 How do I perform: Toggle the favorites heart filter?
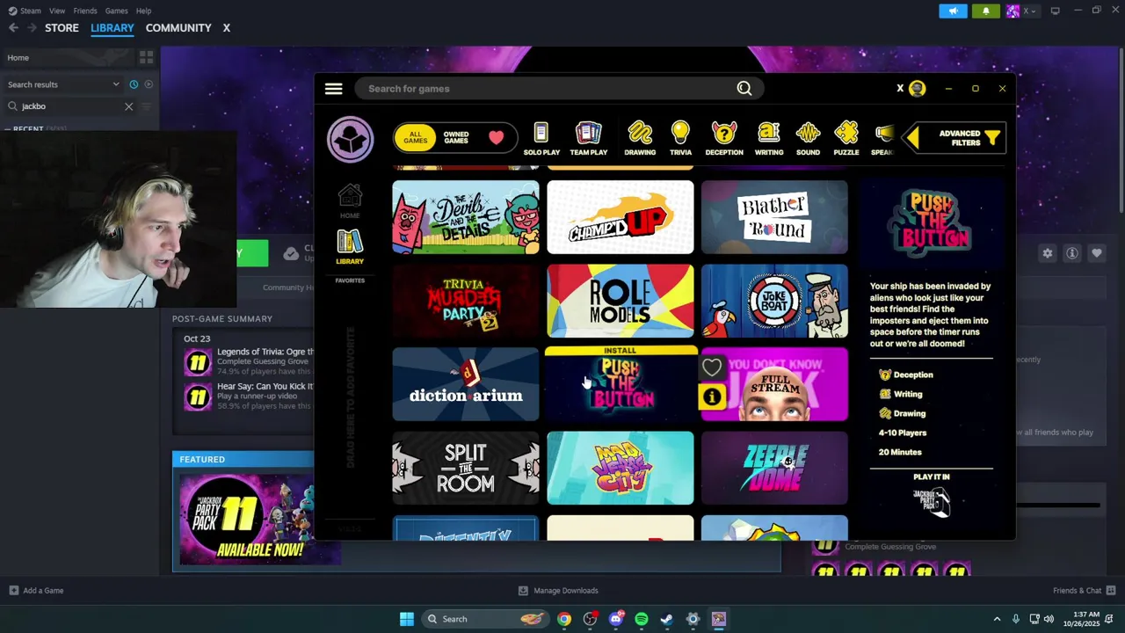point(497,138)
